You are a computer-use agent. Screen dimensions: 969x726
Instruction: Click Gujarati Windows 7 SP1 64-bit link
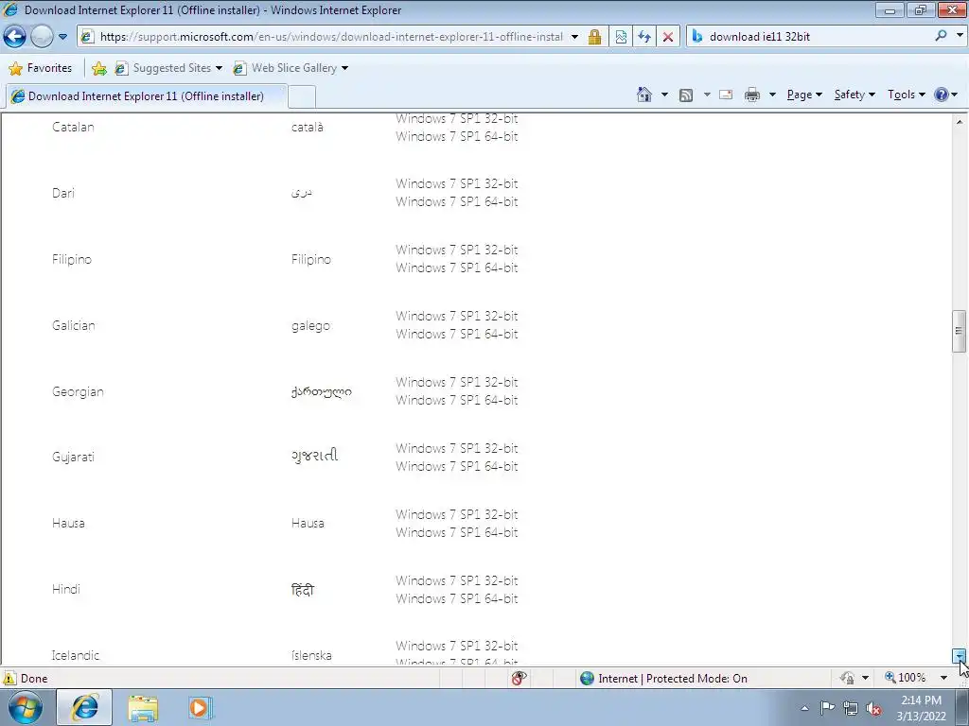pos(457,467)
